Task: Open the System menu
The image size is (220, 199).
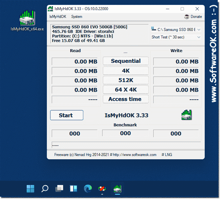Action: pyautogui.click(x=76, y=17)
